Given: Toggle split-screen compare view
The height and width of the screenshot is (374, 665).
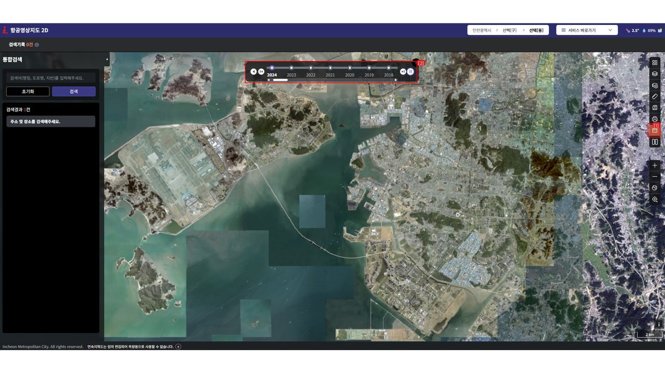Looking at the screenshot, I should pos(655,142).
